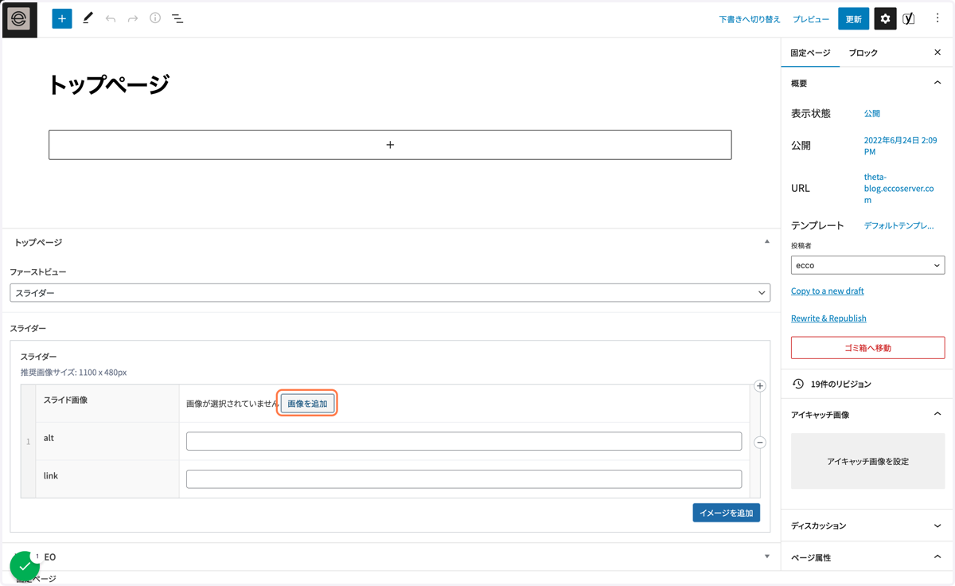The height and width of the screenshot is (586, 955).
Task: Open 19件のリビジョン revisions
Action: pyautogui.click(x=840, y=384)
